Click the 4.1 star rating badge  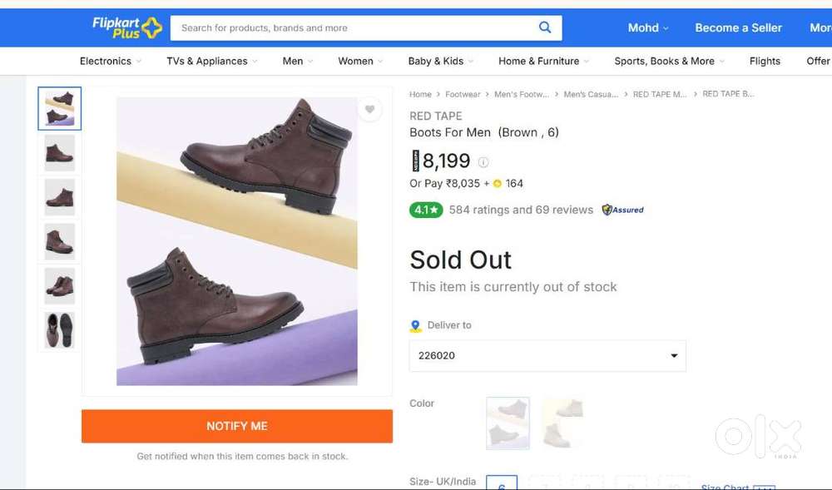tap(426, 210)
